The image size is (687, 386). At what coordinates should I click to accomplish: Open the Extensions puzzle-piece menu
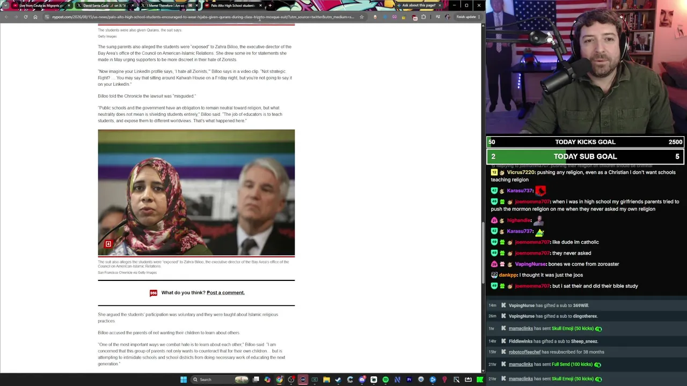(423, 17)
